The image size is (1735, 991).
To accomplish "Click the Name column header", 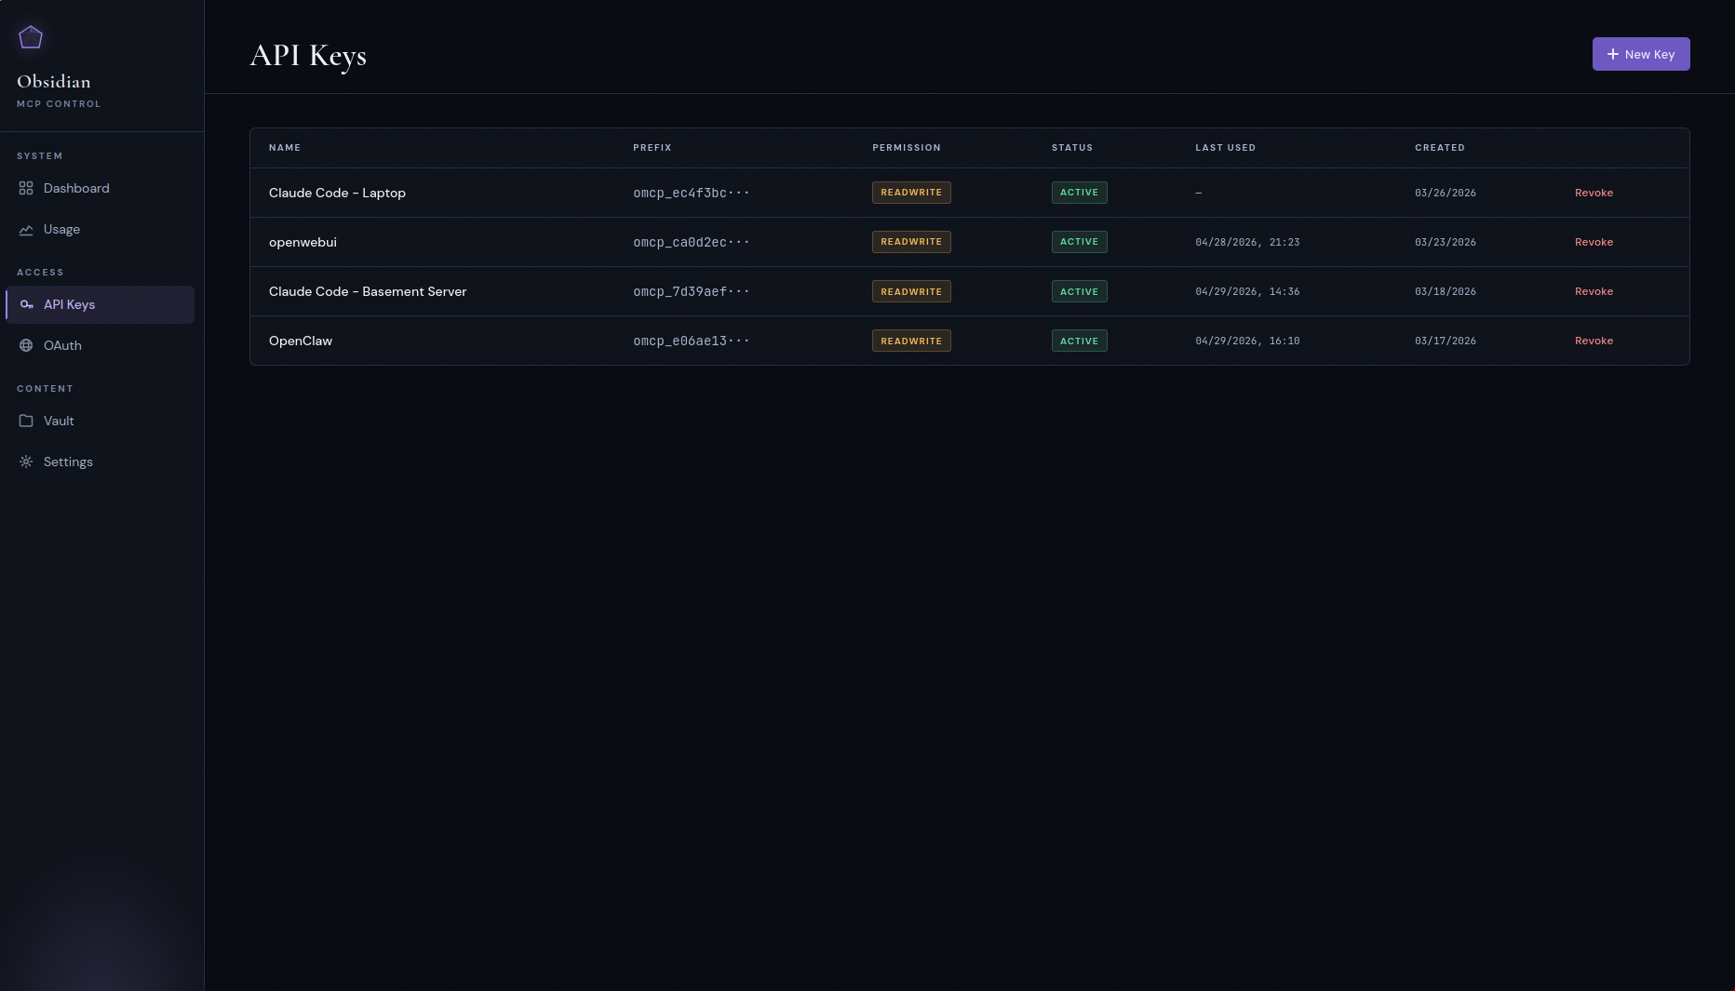I will (x=285, y=148).
